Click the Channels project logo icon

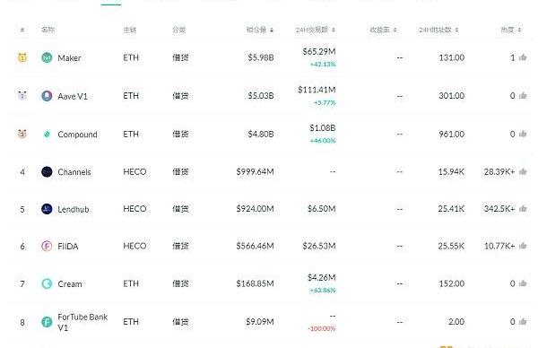(47, 171)
